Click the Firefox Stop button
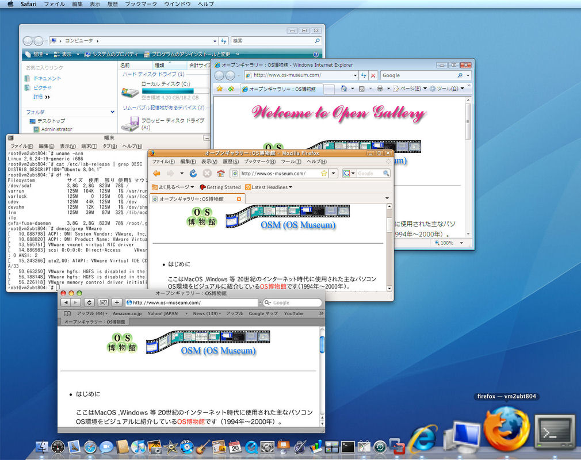The height and width of the screenshot is (460, 581). pos(207,173)
